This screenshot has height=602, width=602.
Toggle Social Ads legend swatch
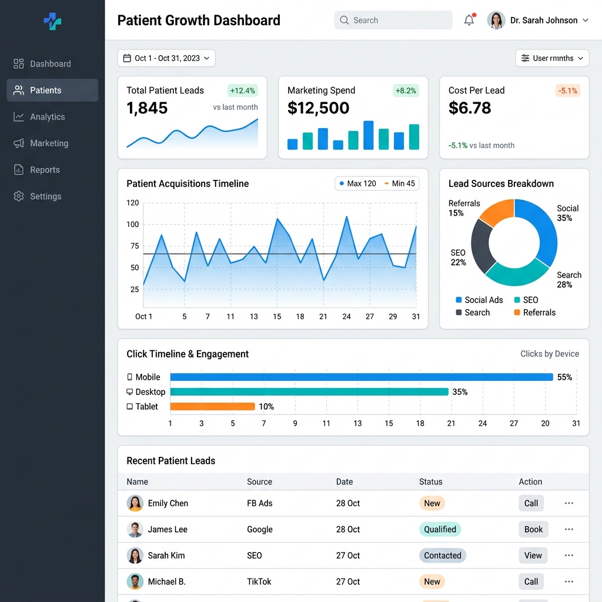(x=459, y=300)
